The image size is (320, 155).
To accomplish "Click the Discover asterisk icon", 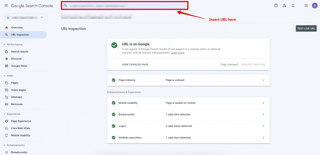I will pyautogui.click(x=7, y=59).
